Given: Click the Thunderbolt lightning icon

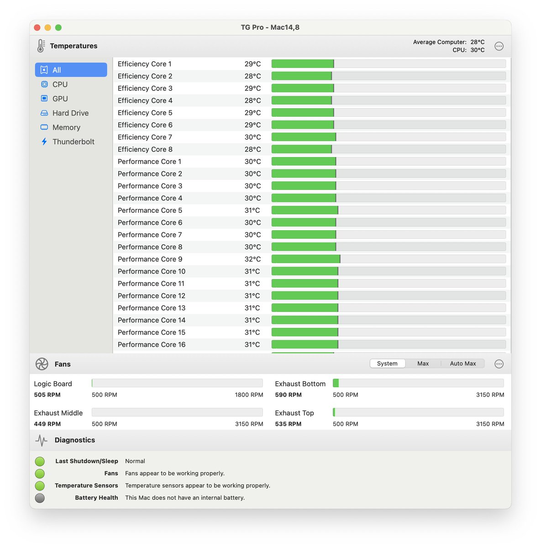Looking at the screenshot, I should (x=44, y=142).
